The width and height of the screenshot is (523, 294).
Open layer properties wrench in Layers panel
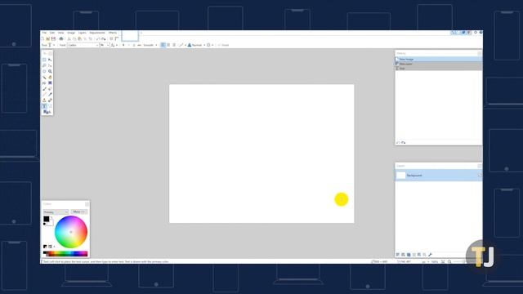pyautogui.click(x=430, y=254)
